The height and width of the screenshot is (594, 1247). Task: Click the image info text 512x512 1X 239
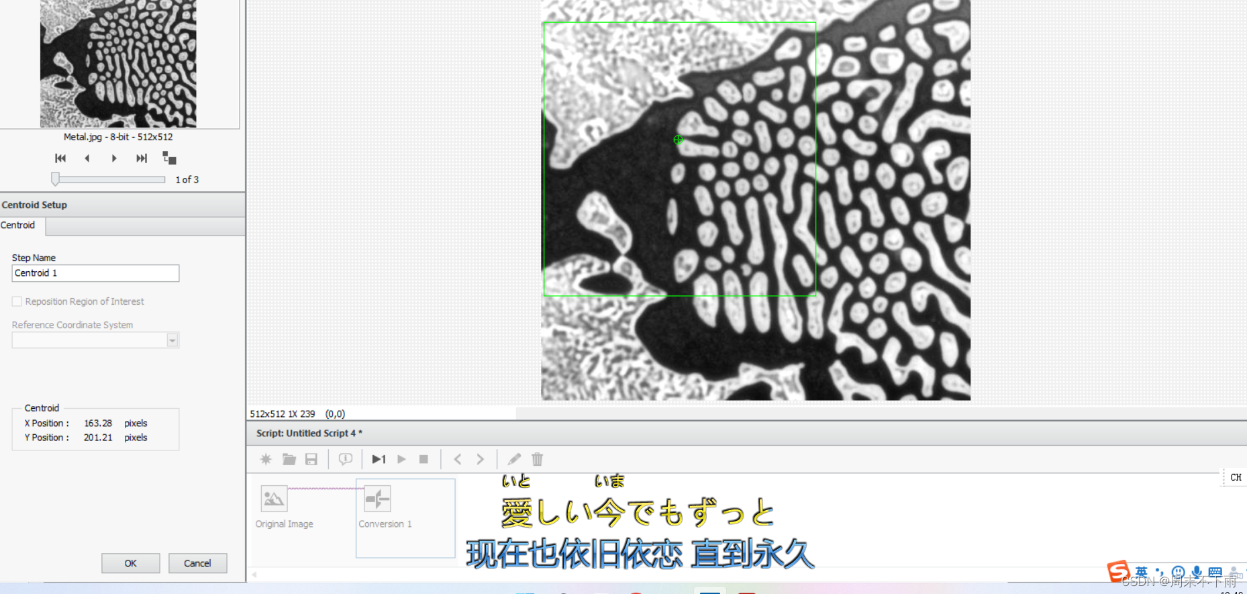pyautogui.click(x=283, y=414)
